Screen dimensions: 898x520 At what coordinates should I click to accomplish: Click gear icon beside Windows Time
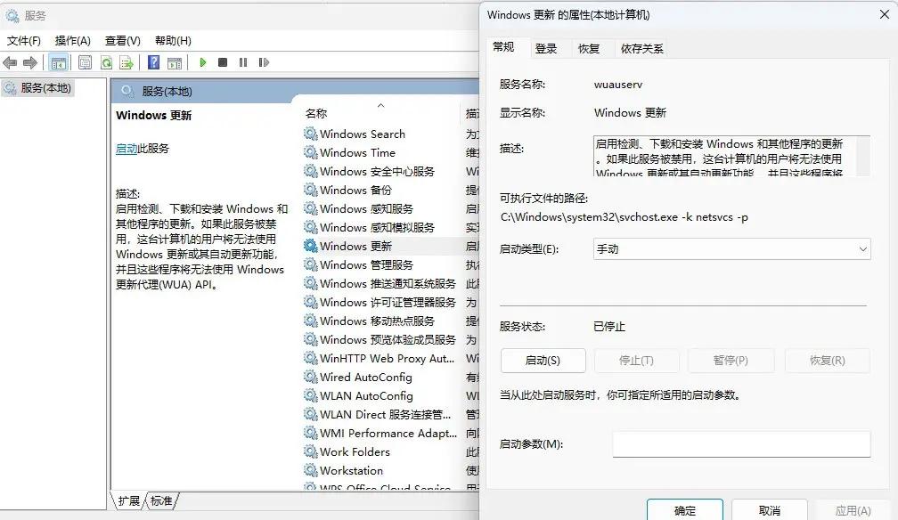[310, 152]
